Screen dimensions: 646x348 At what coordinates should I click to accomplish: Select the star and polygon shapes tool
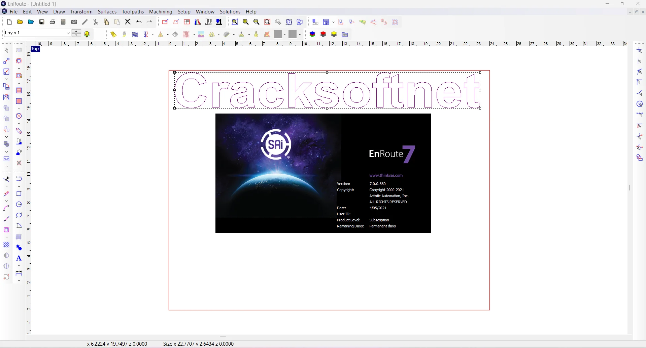click(19, 248)
